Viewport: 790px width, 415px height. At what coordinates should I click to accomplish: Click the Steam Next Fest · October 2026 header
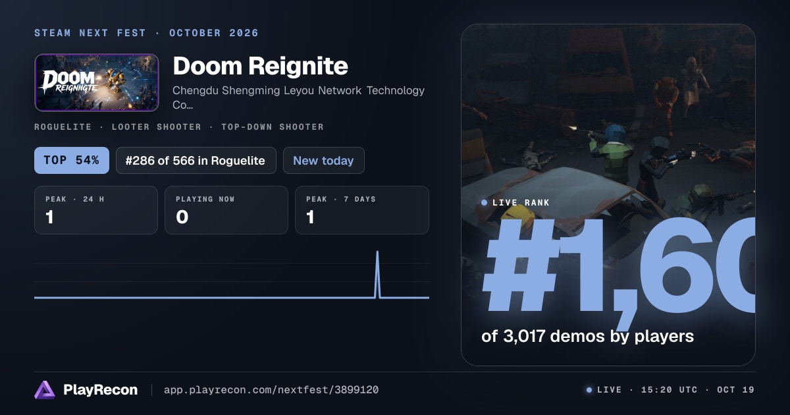tap(146, 33)
